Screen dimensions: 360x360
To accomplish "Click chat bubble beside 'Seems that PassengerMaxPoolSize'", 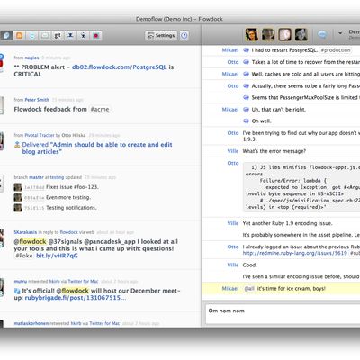I will 246,97.
